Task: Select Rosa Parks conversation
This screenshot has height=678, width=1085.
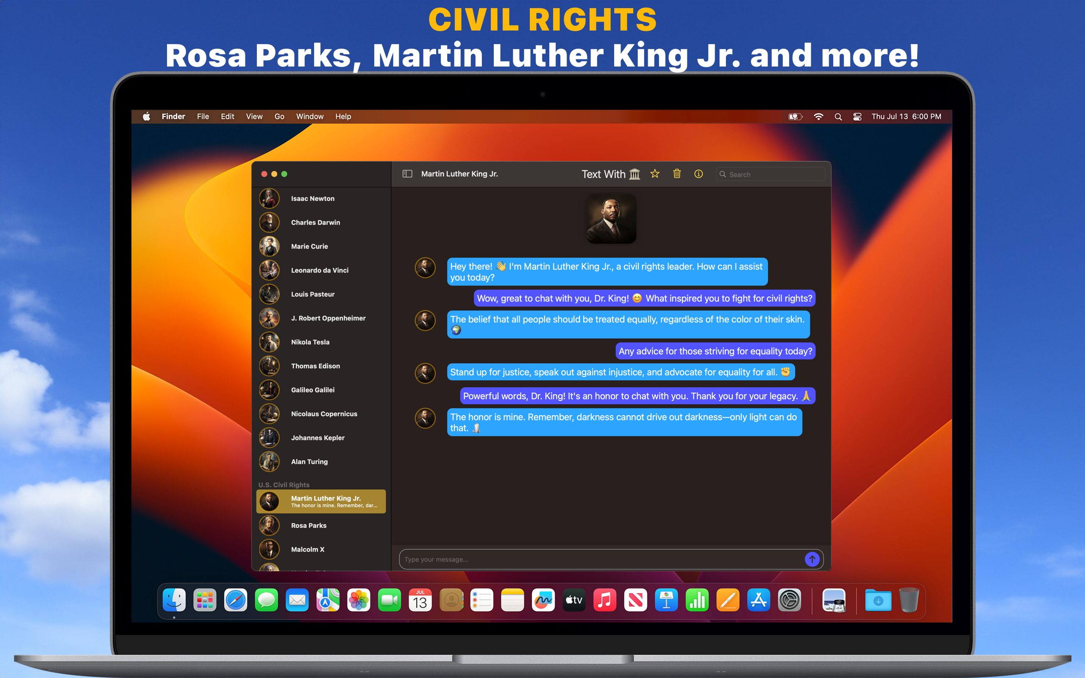Action: tap(309, 525)
